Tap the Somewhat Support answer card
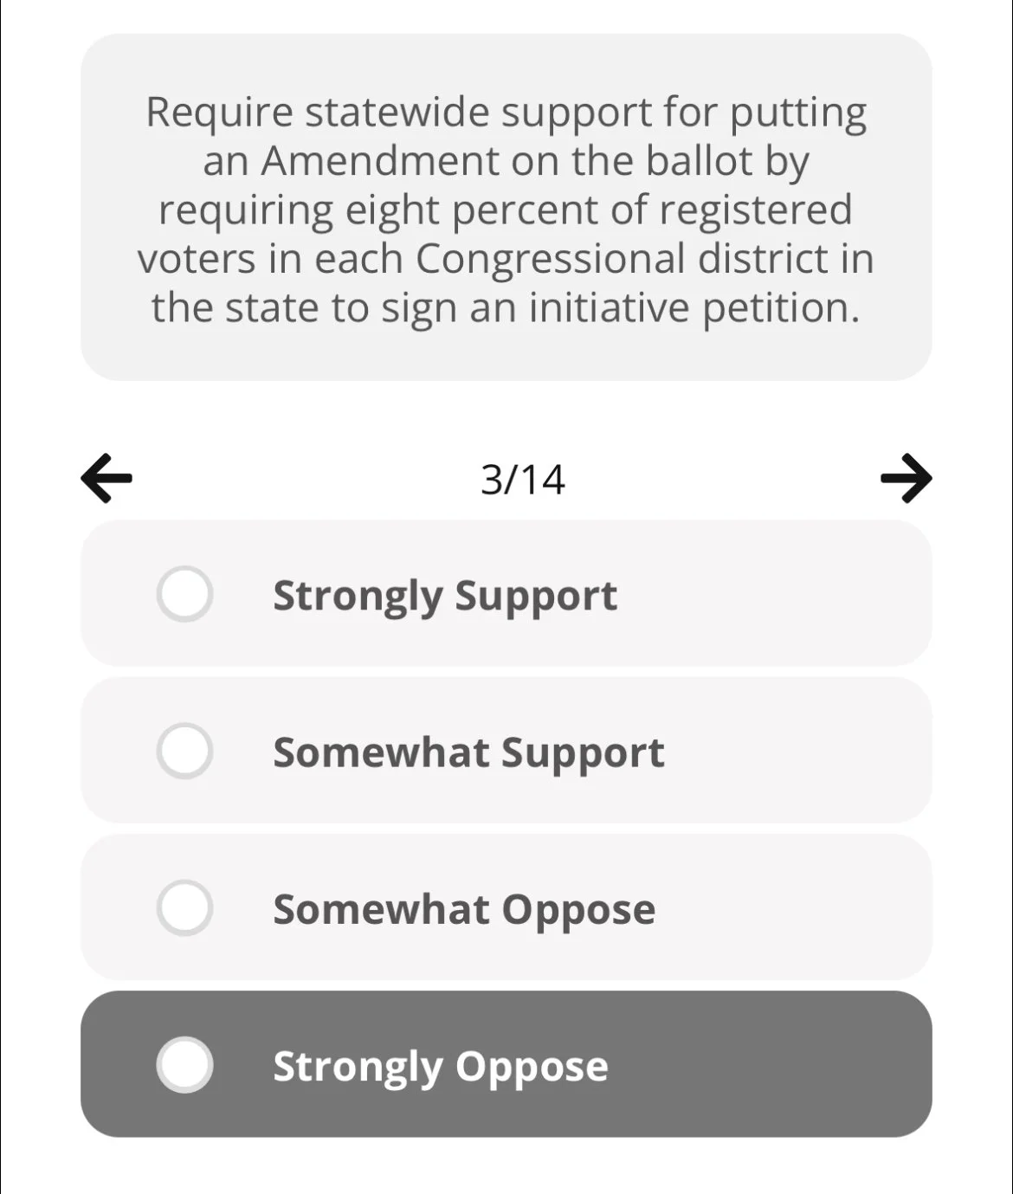Image resolution: width=1013 pixels, height=1194 pixels. pyautogui.click(x=506, y=750)
